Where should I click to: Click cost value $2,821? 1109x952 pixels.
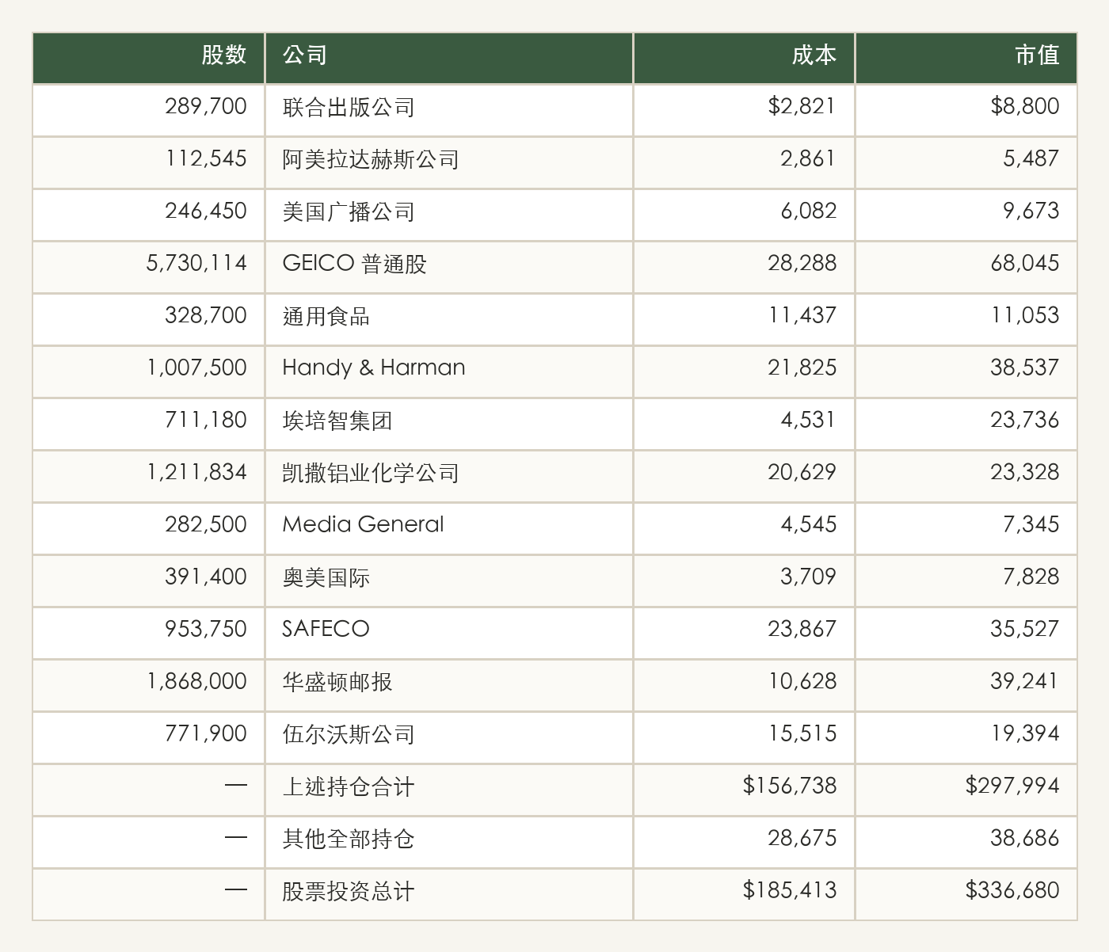(x=802, y=107)
